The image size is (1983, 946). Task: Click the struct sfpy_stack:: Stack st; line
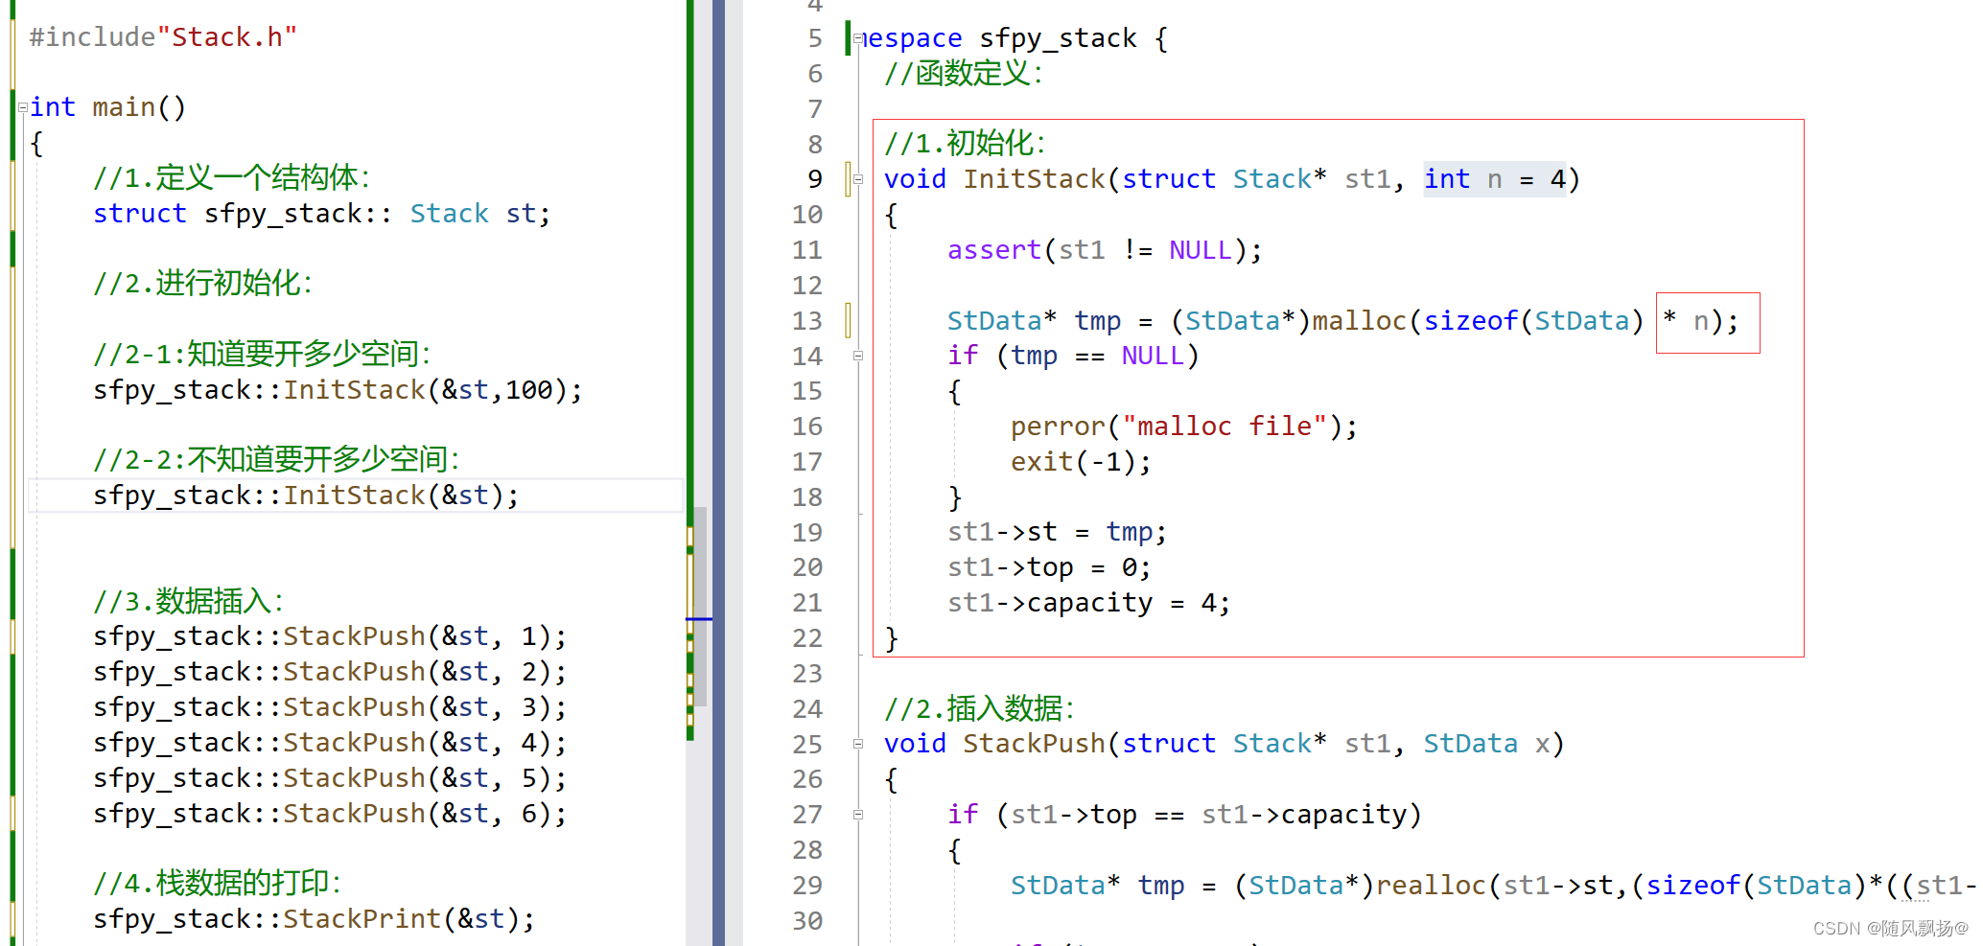(322, 214)
